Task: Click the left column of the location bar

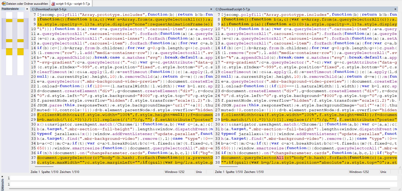Action: 9,44
